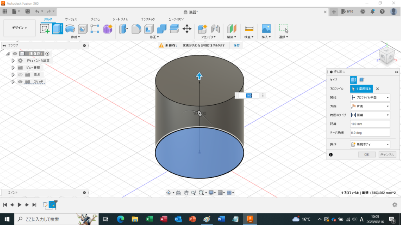Open the Orbit navigation tool
This screenshot has width=401, height=225.
click(168, 193)
